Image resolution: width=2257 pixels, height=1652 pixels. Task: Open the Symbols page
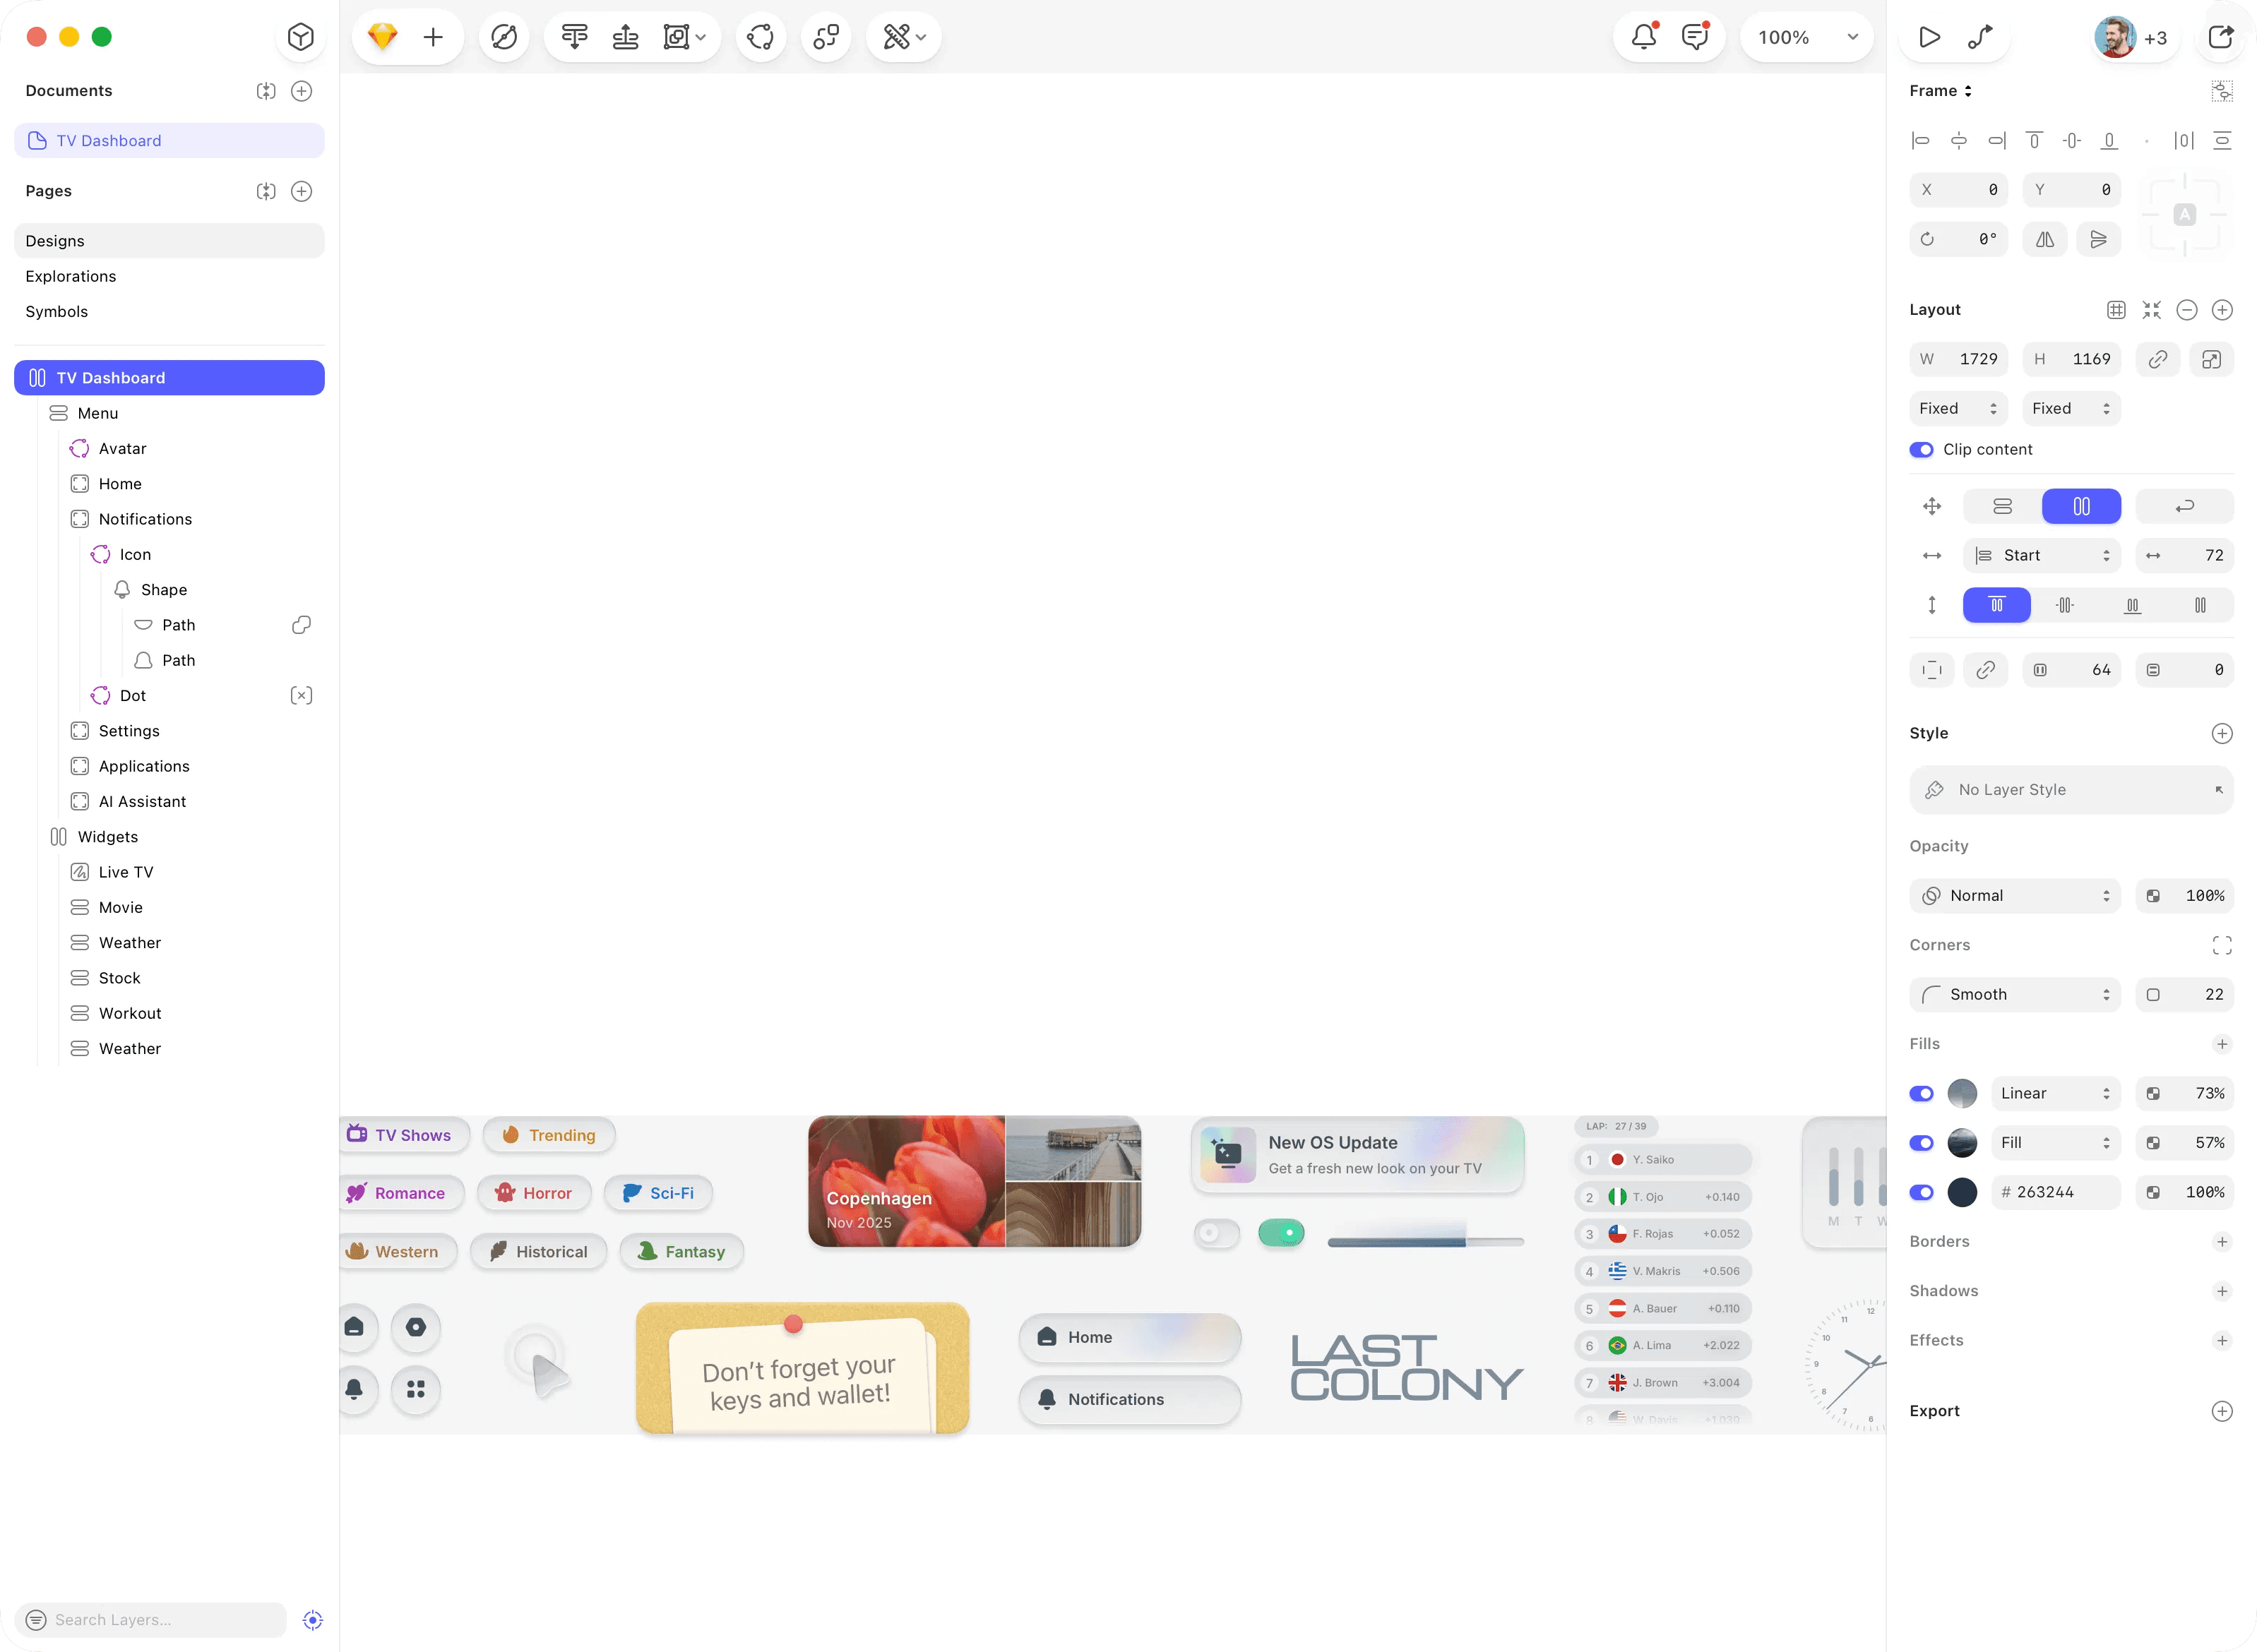[57, 311]
